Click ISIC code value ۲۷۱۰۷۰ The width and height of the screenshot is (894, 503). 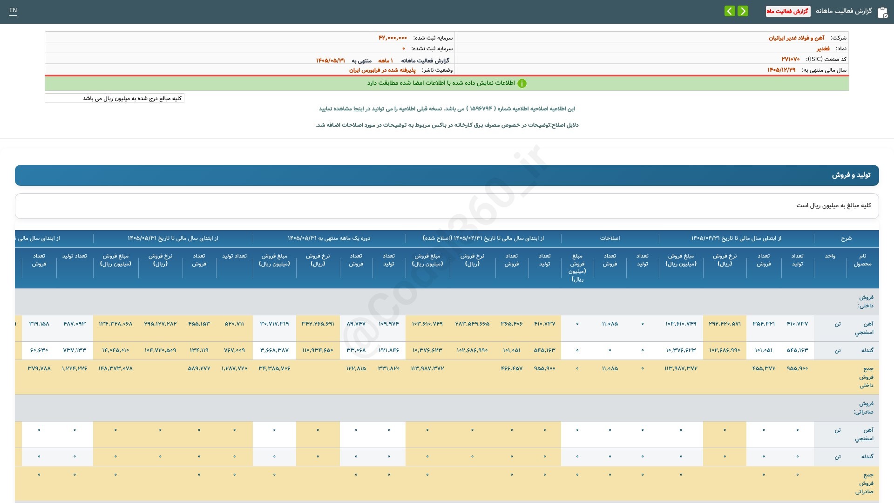pos(790,59)
